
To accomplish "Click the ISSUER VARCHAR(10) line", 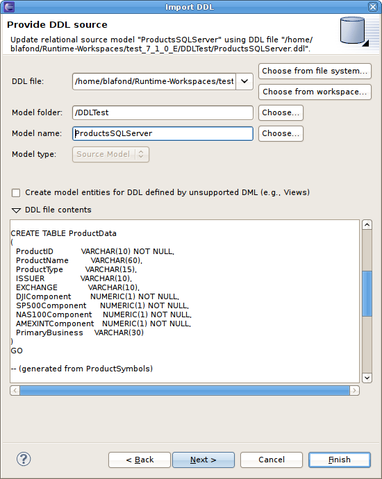I will point(74,278).
